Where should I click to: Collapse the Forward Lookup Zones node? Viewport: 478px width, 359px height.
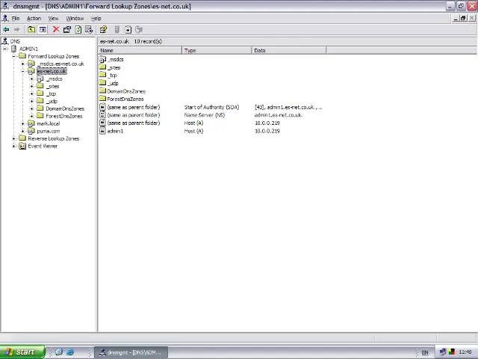(13, 56)
